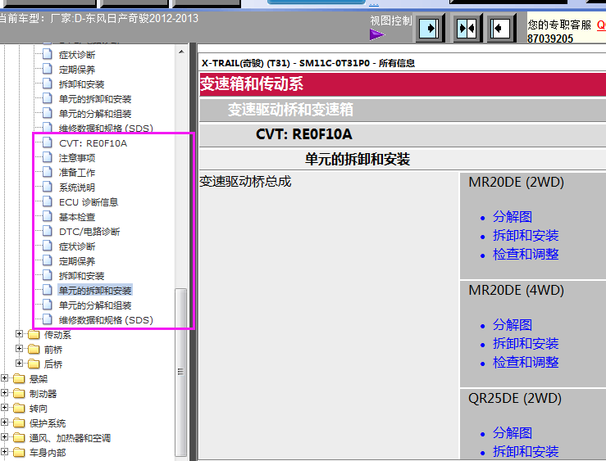Screen dimensions: 606x461
Task: Expand the 传动系 tree node
Action: pos(19,334)
